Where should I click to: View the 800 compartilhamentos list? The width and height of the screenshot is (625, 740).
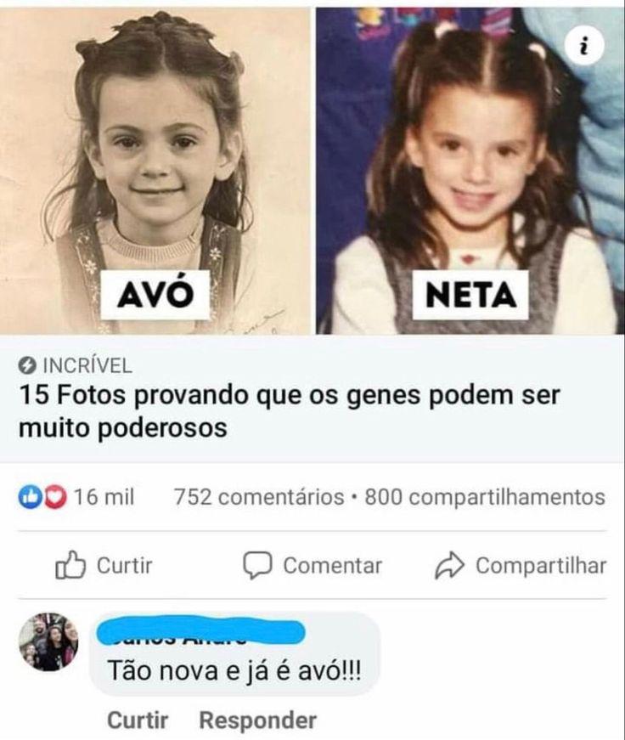(x=485, y=497)
